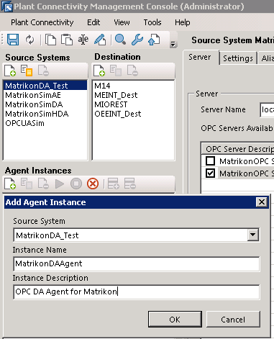Image resolution: width=274 pixels, height=339 pixels.
Task: Add a new Source System
Action: [10, 71]
